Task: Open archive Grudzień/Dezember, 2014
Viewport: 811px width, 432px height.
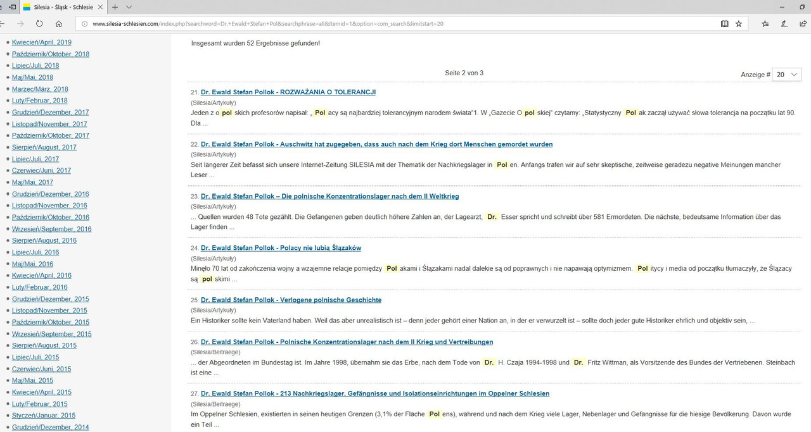Action: 51,428
